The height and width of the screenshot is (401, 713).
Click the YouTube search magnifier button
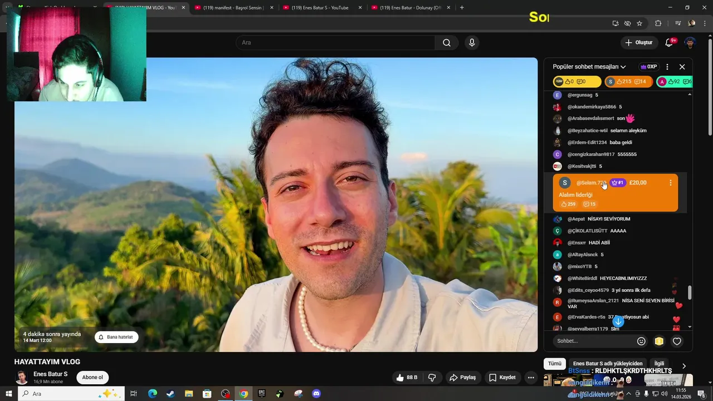[x=447, y=43]
